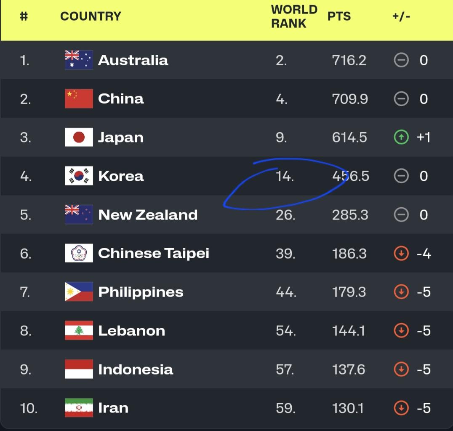Open the New Zealand team link

pyautogui.click(x=148, y=215)
